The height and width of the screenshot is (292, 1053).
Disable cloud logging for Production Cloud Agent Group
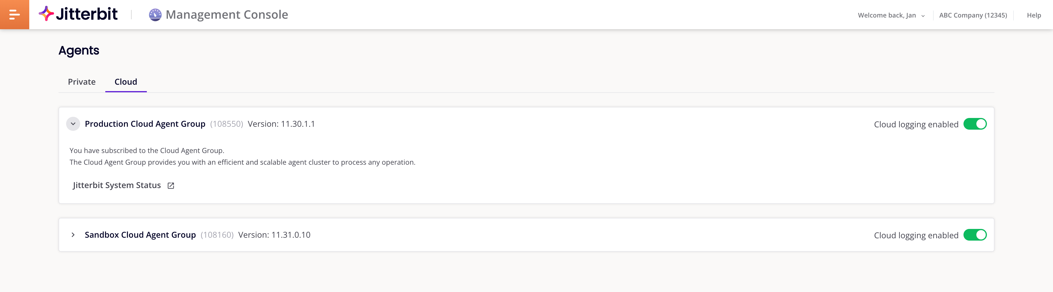click(x=975, y=124)
